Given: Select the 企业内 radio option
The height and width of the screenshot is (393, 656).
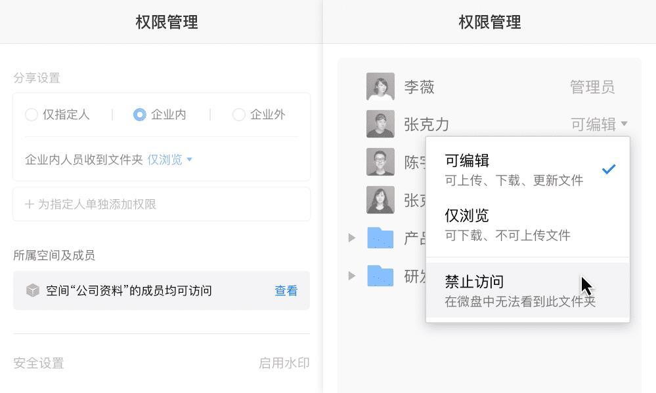Looking at the screenshot, I should 139,115.
